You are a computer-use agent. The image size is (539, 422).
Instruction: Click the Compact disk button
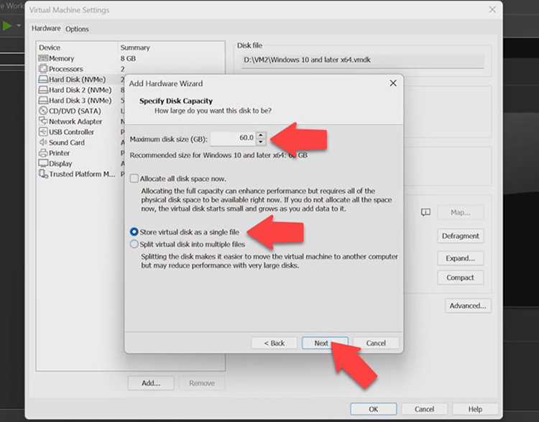pos(460,277)
